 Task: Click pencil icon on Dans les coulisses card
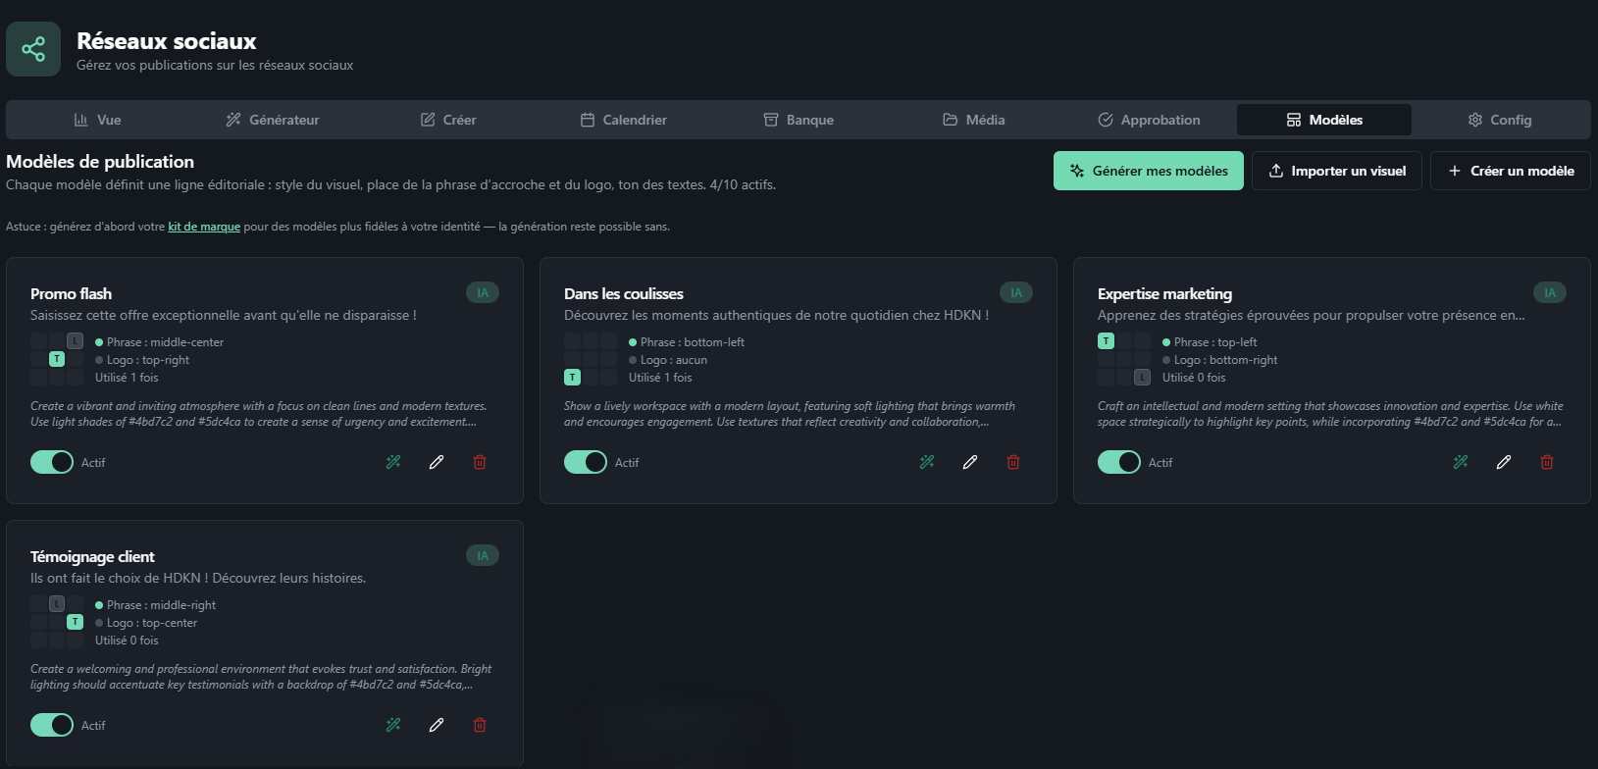[x=970, y=462]
